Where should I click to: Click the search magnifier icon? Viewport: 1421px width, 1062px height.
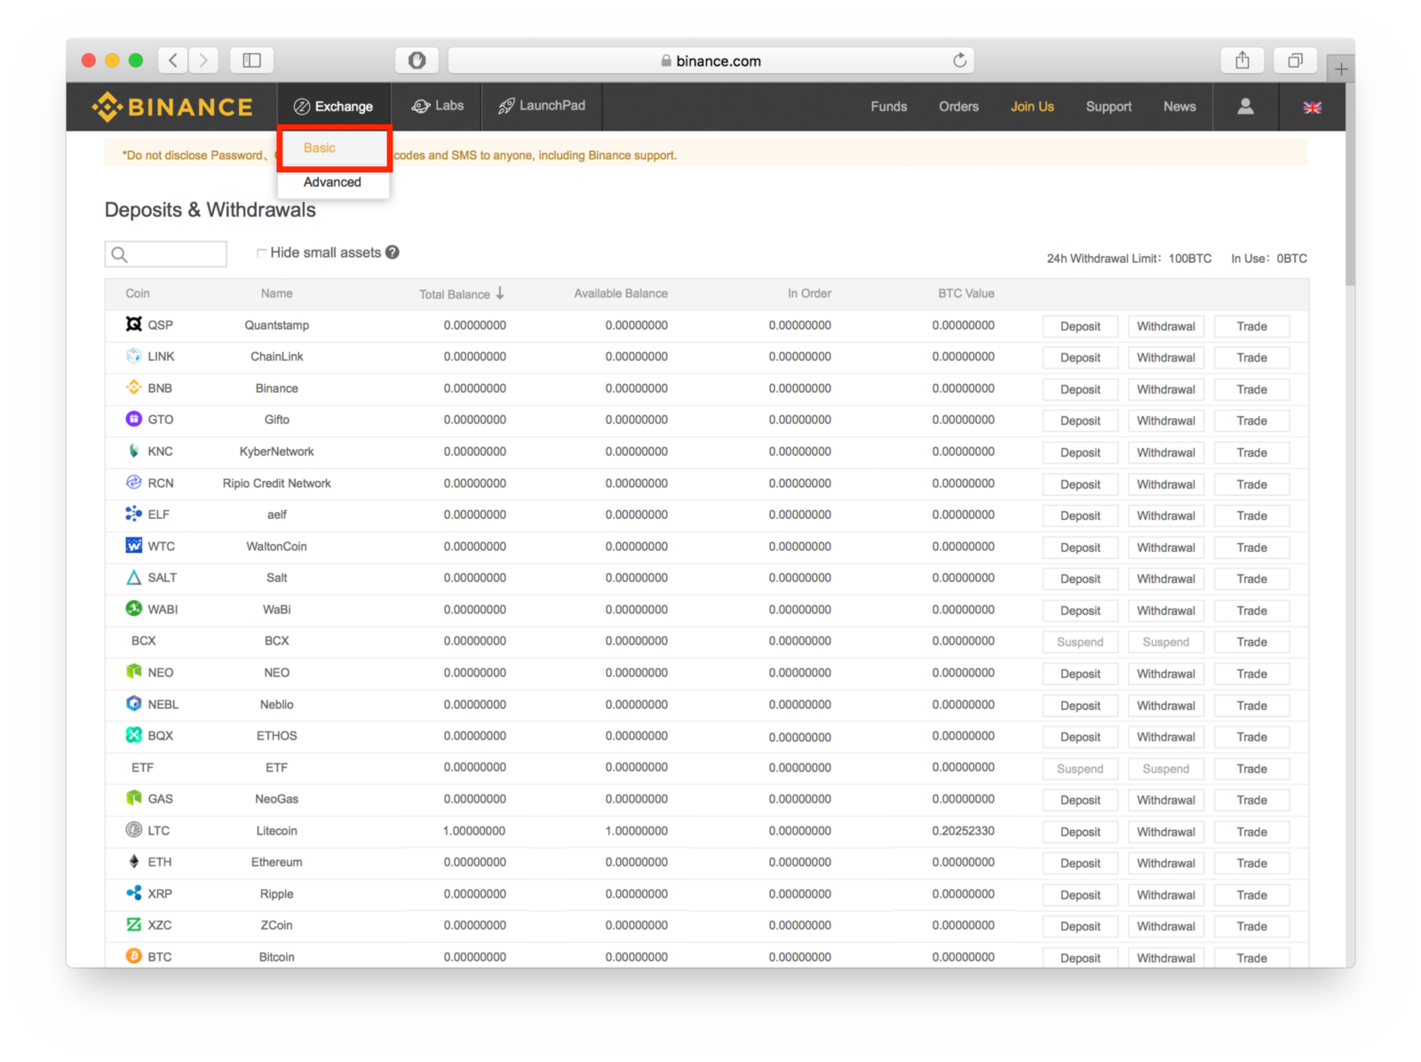pyautogui.click(x=120, y=255)
